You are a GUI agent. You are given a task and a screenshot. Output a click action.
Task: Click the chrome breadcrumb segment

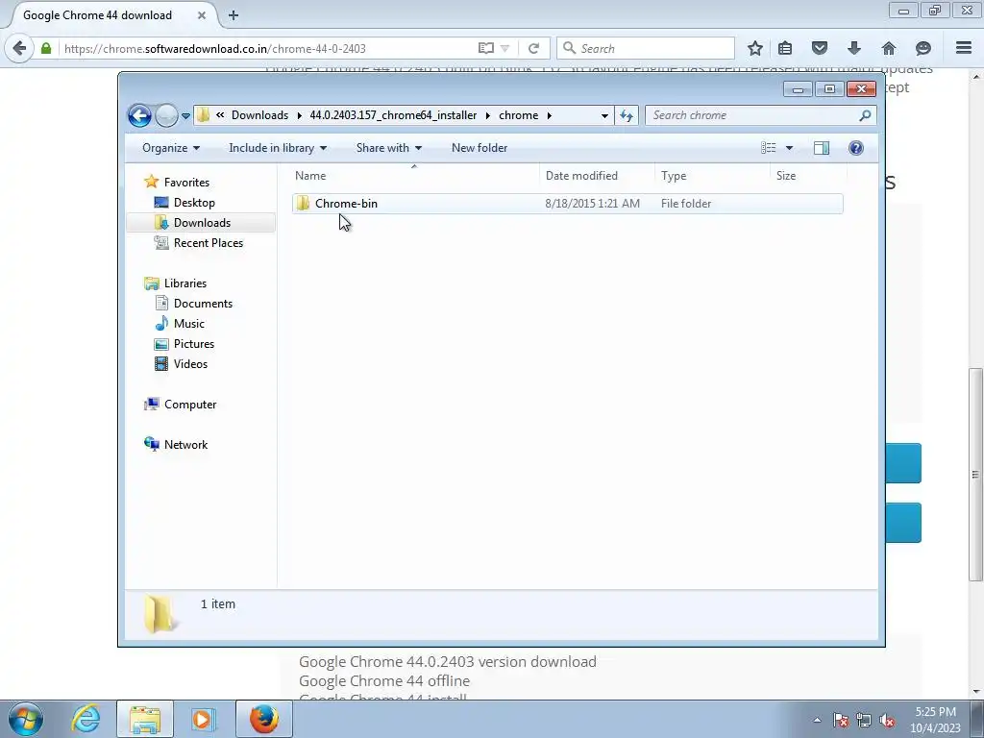pyautogui.click(x=518, y=115)
